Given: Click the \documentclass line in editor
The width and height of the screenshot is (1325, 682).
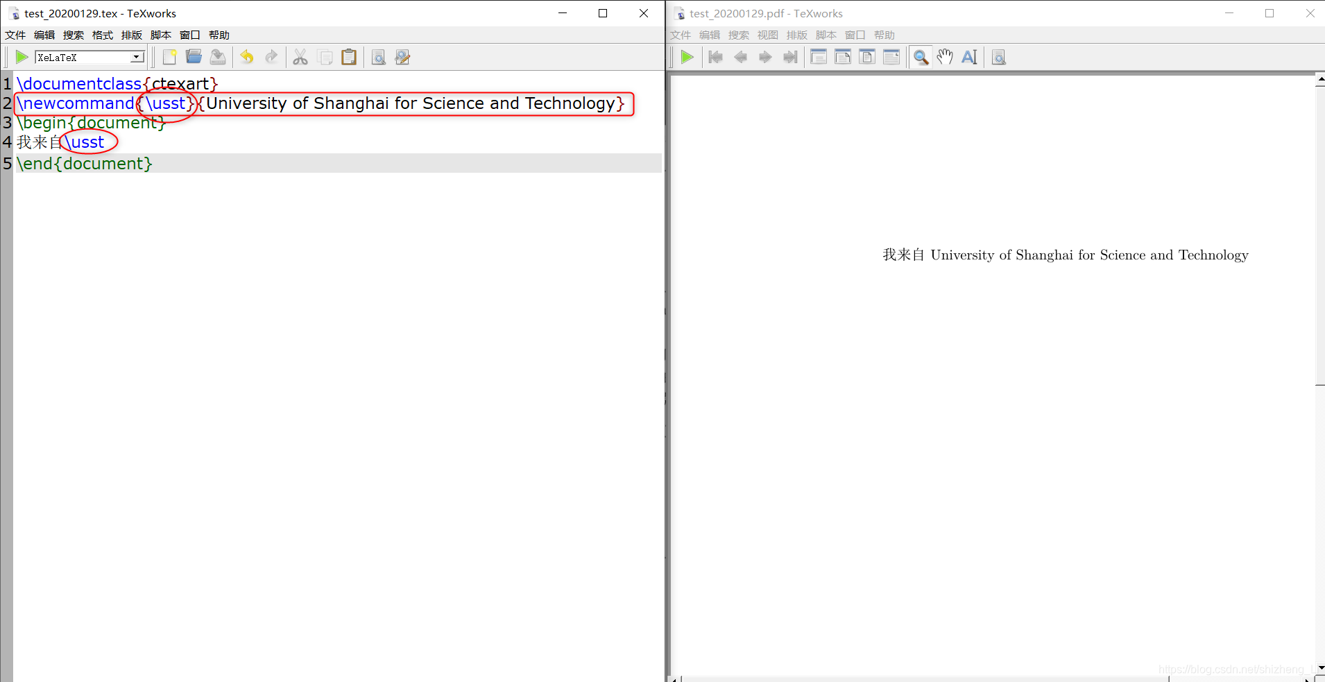Looking at the screenshot, I should (x=117, y=84).
